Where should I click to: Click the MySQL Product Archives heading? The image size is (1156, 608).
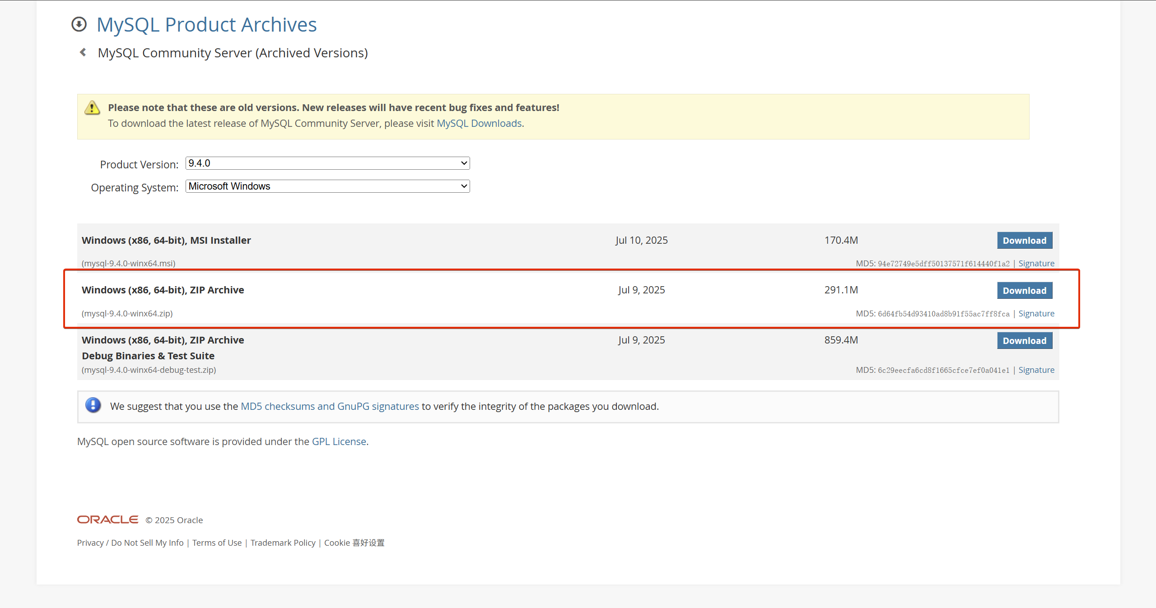click(206, 24)
